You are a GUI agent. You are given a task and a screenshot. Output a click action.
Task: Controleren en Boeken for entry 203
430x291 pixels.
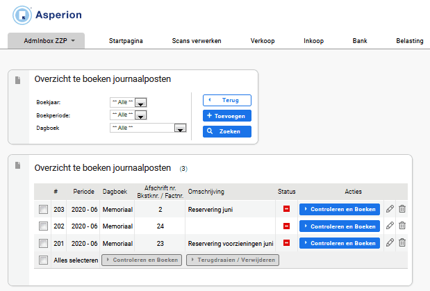click(x=340, y=209)
